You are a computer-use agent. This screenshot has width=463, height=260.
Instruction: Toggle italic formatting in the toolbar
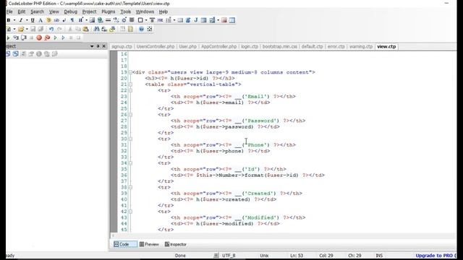(21, 20)
